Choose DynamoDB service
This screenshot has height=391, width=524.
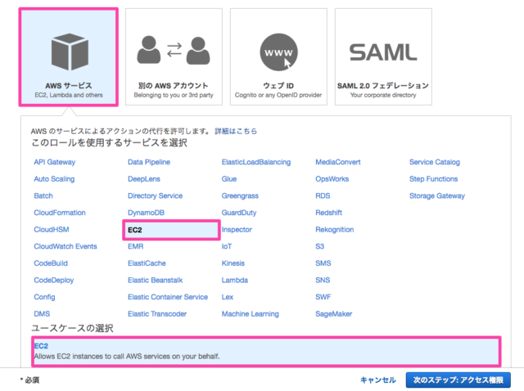146,213
